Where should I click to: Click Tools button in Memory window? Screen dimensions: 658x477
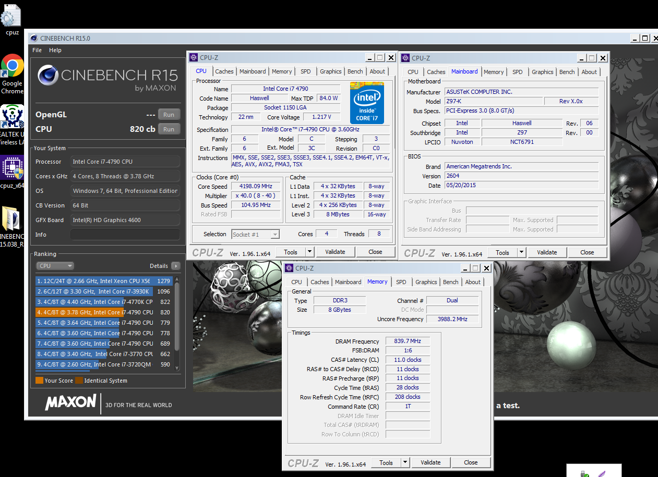386,462
